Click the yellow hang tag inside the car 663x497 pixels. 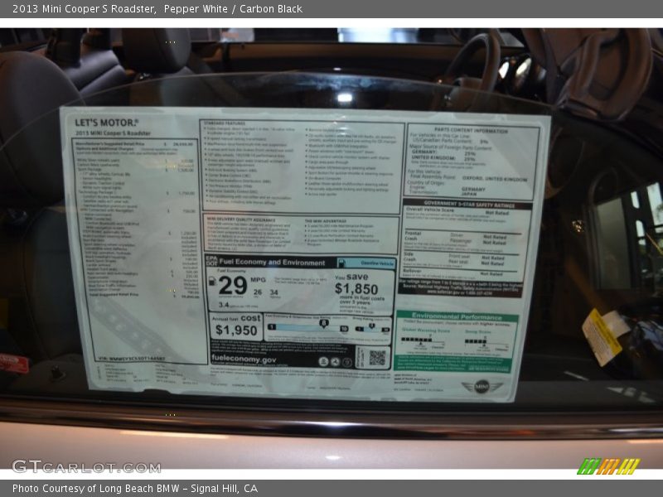click(x=603, y=335)
